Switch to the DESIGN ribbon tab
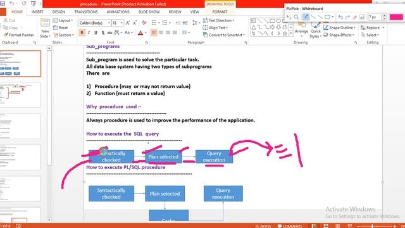 point(59,12)
